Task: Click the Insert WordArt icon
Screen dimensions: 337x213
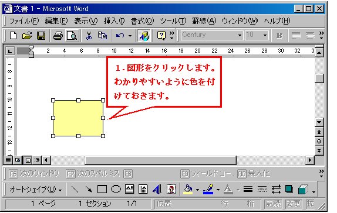Action: 157,190
